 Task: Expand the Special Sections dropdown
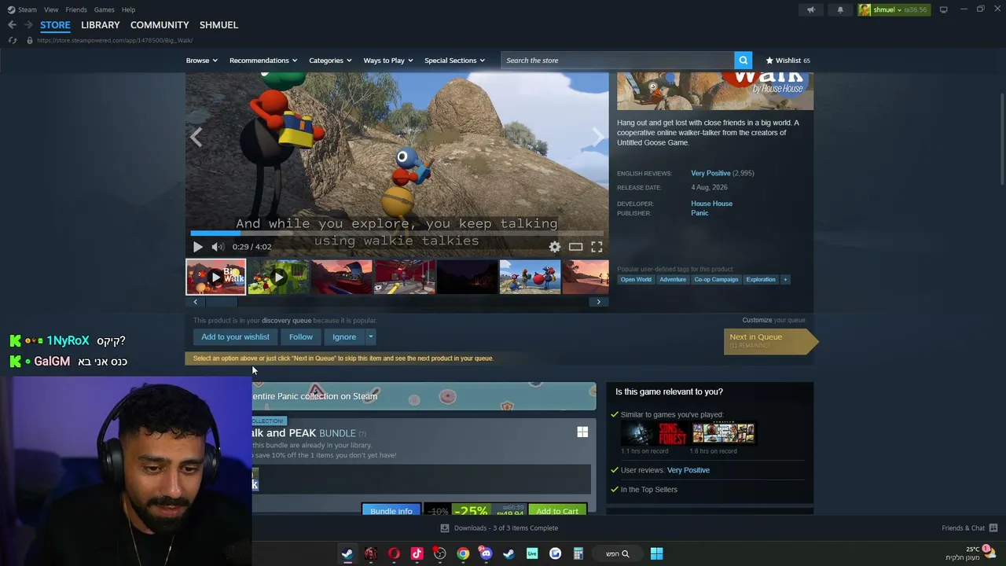[x=454, y=61]
